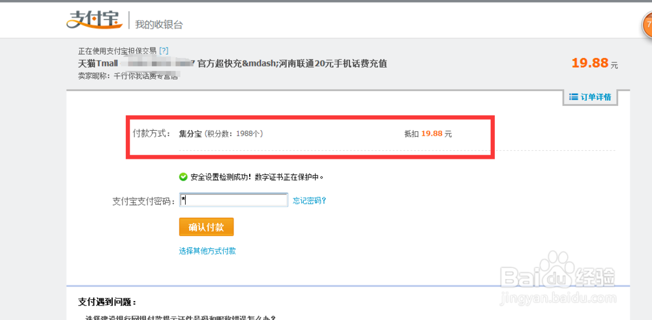
Task: Click the orange round badge at top right
Action: pyautogui.click(x=647, y=25)
